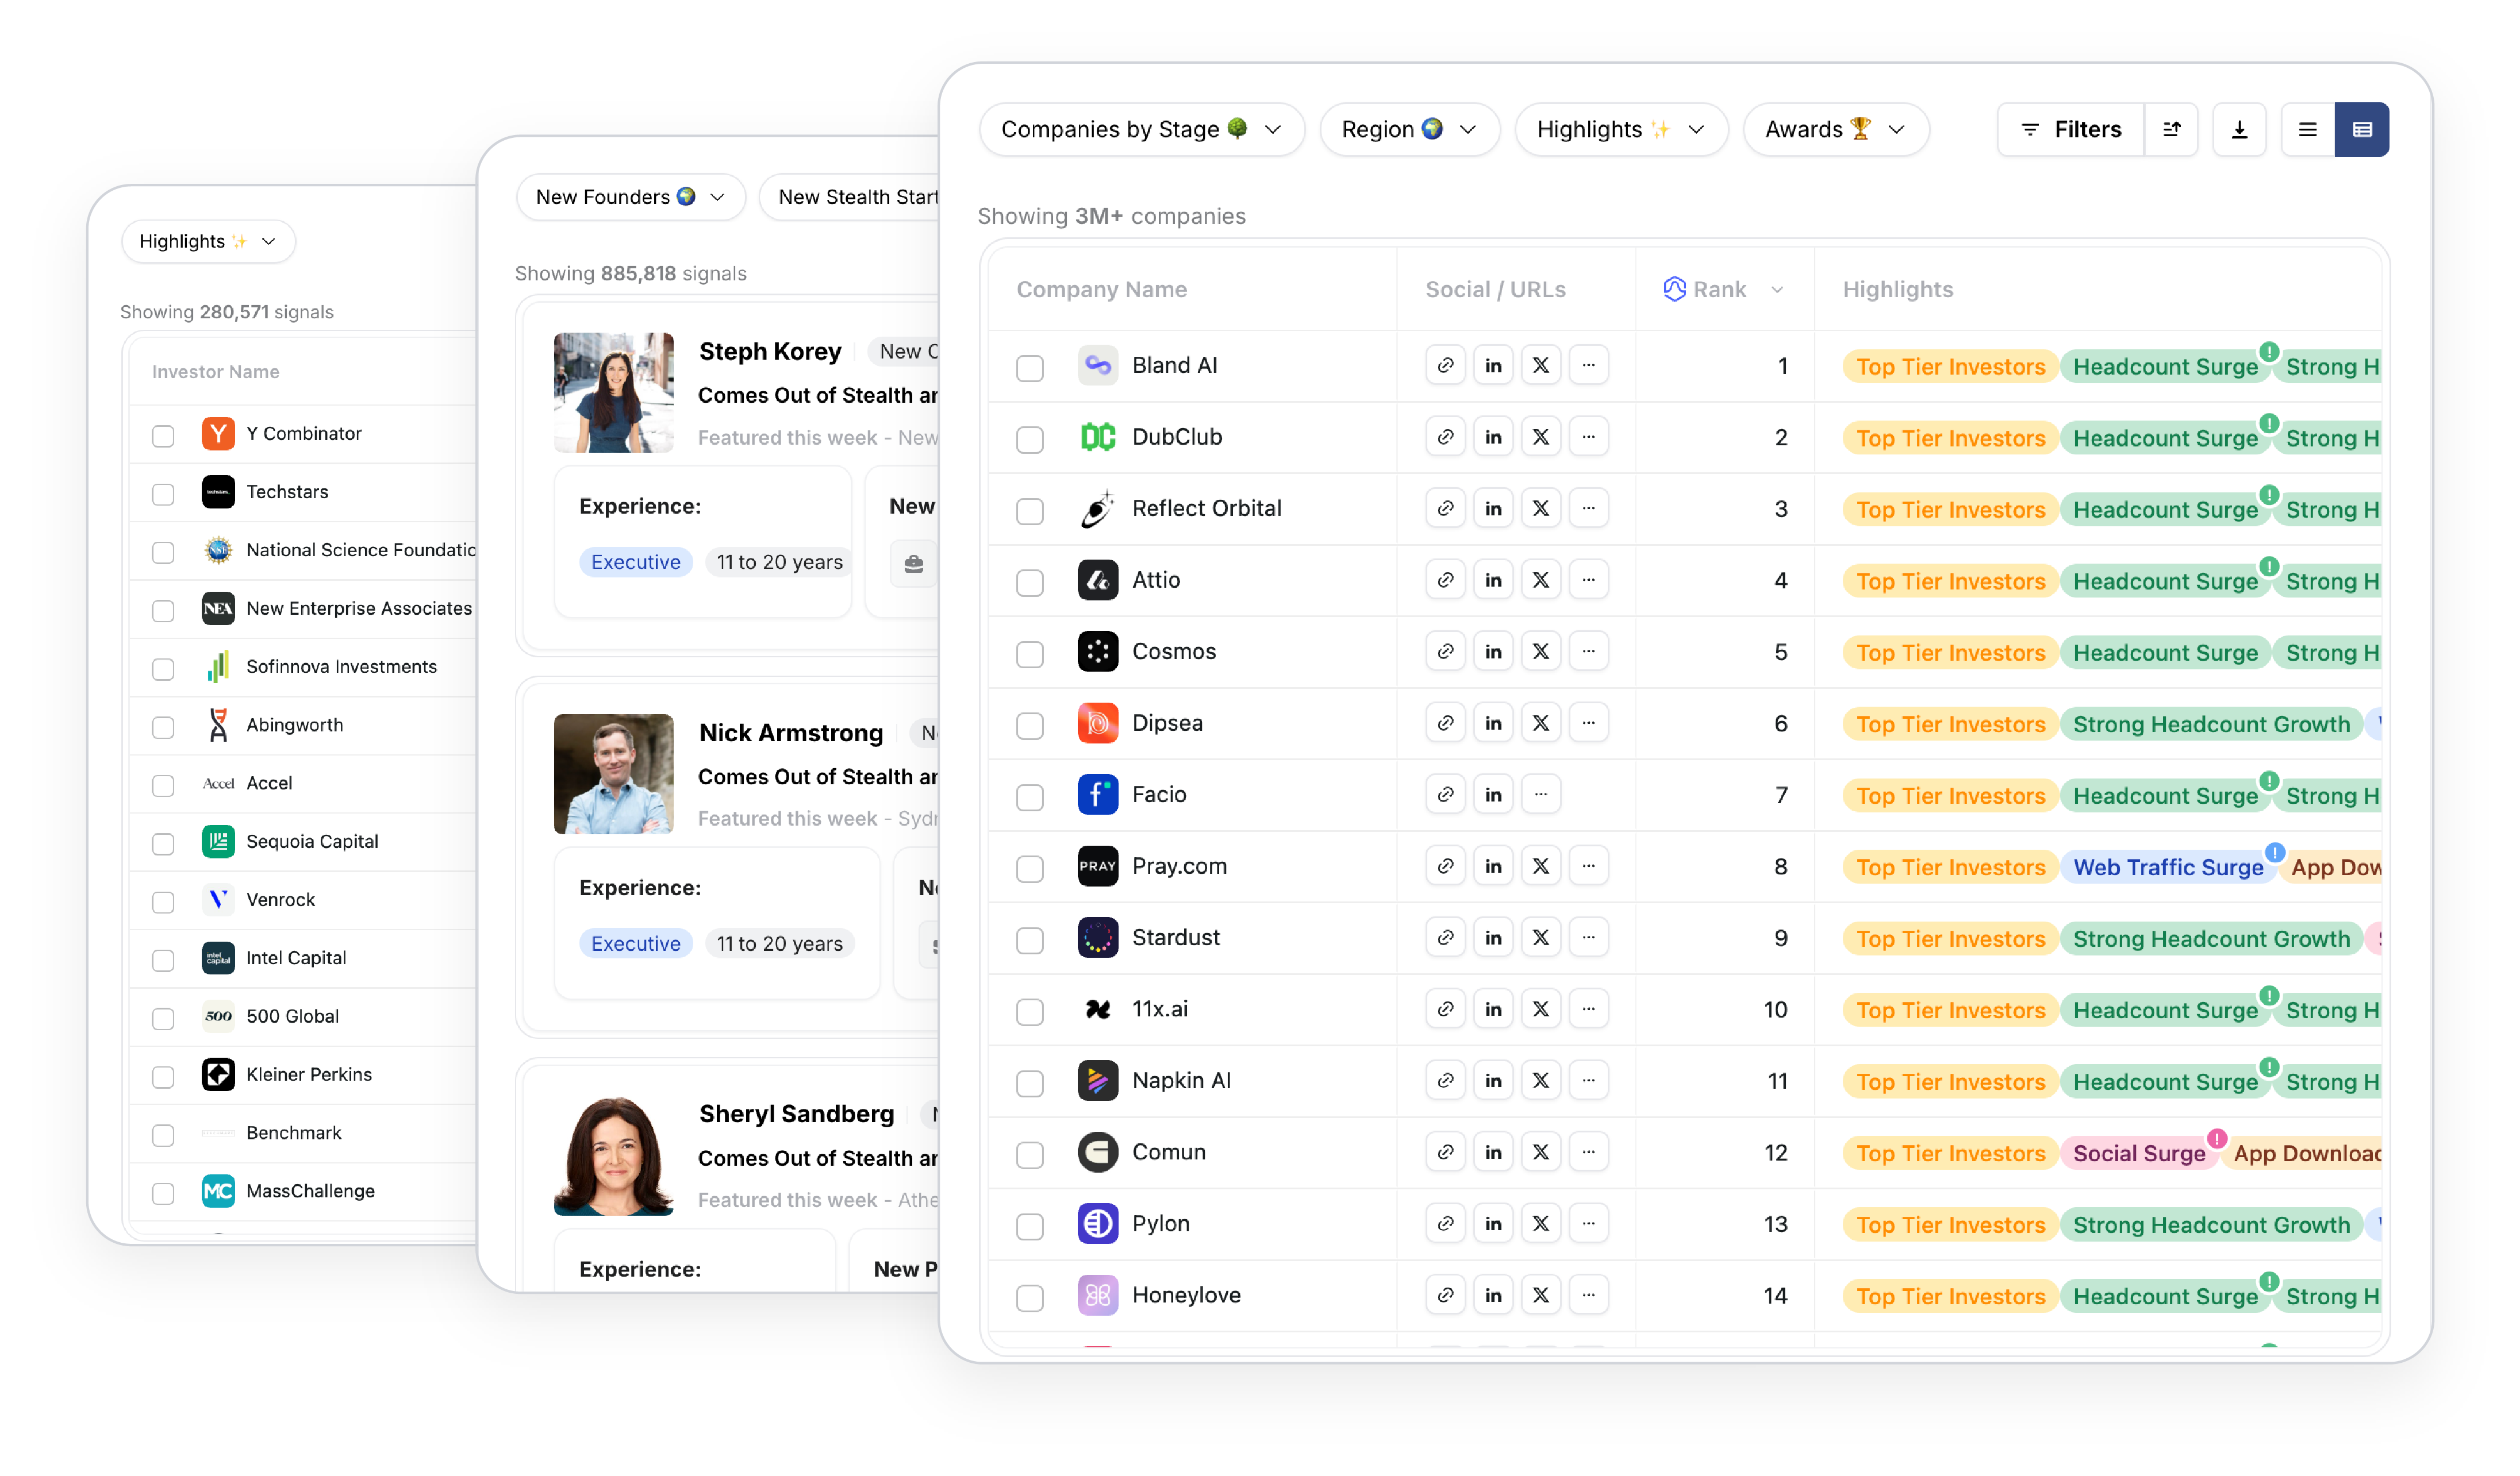Click the Y Combinator logo icon

(x=218, y=434)
